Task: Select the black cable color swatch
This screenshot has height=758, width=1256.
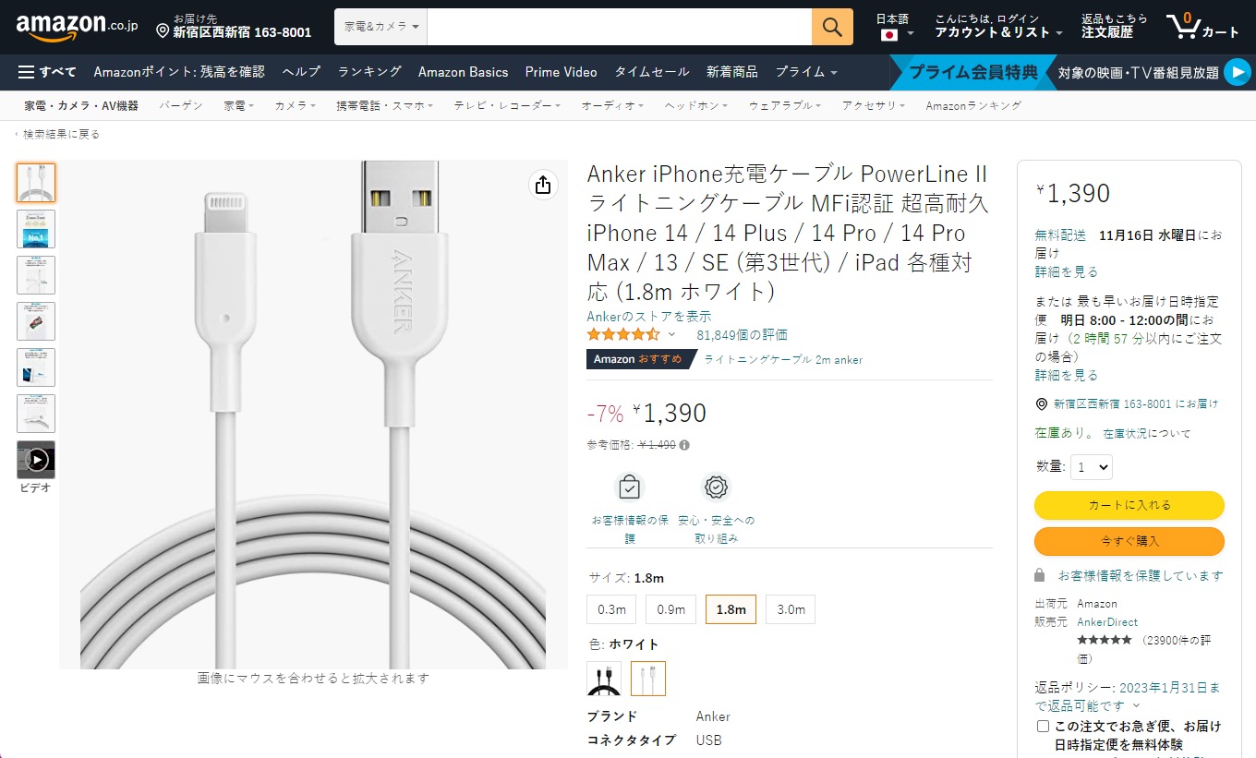Action: [x=605, y=678]
